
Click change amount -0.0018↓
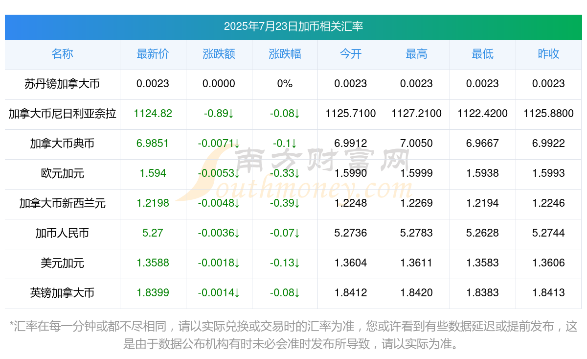point(219,263)
